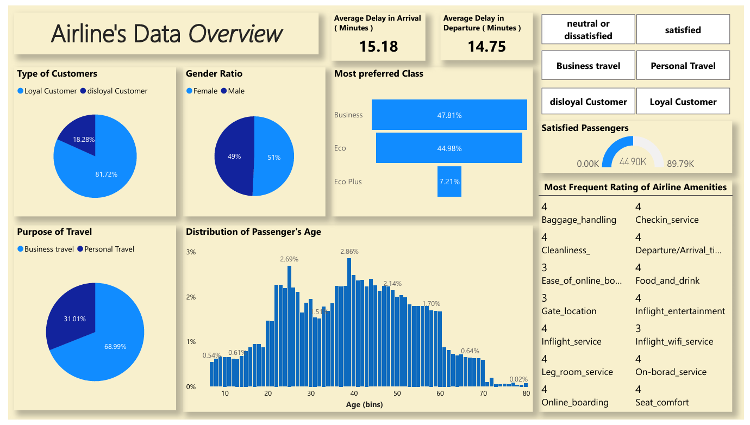The height and width of the screenshot is (425, 750).
Task: Click the Average Delay in Arrival card value
Action: [x=378, y=47]
